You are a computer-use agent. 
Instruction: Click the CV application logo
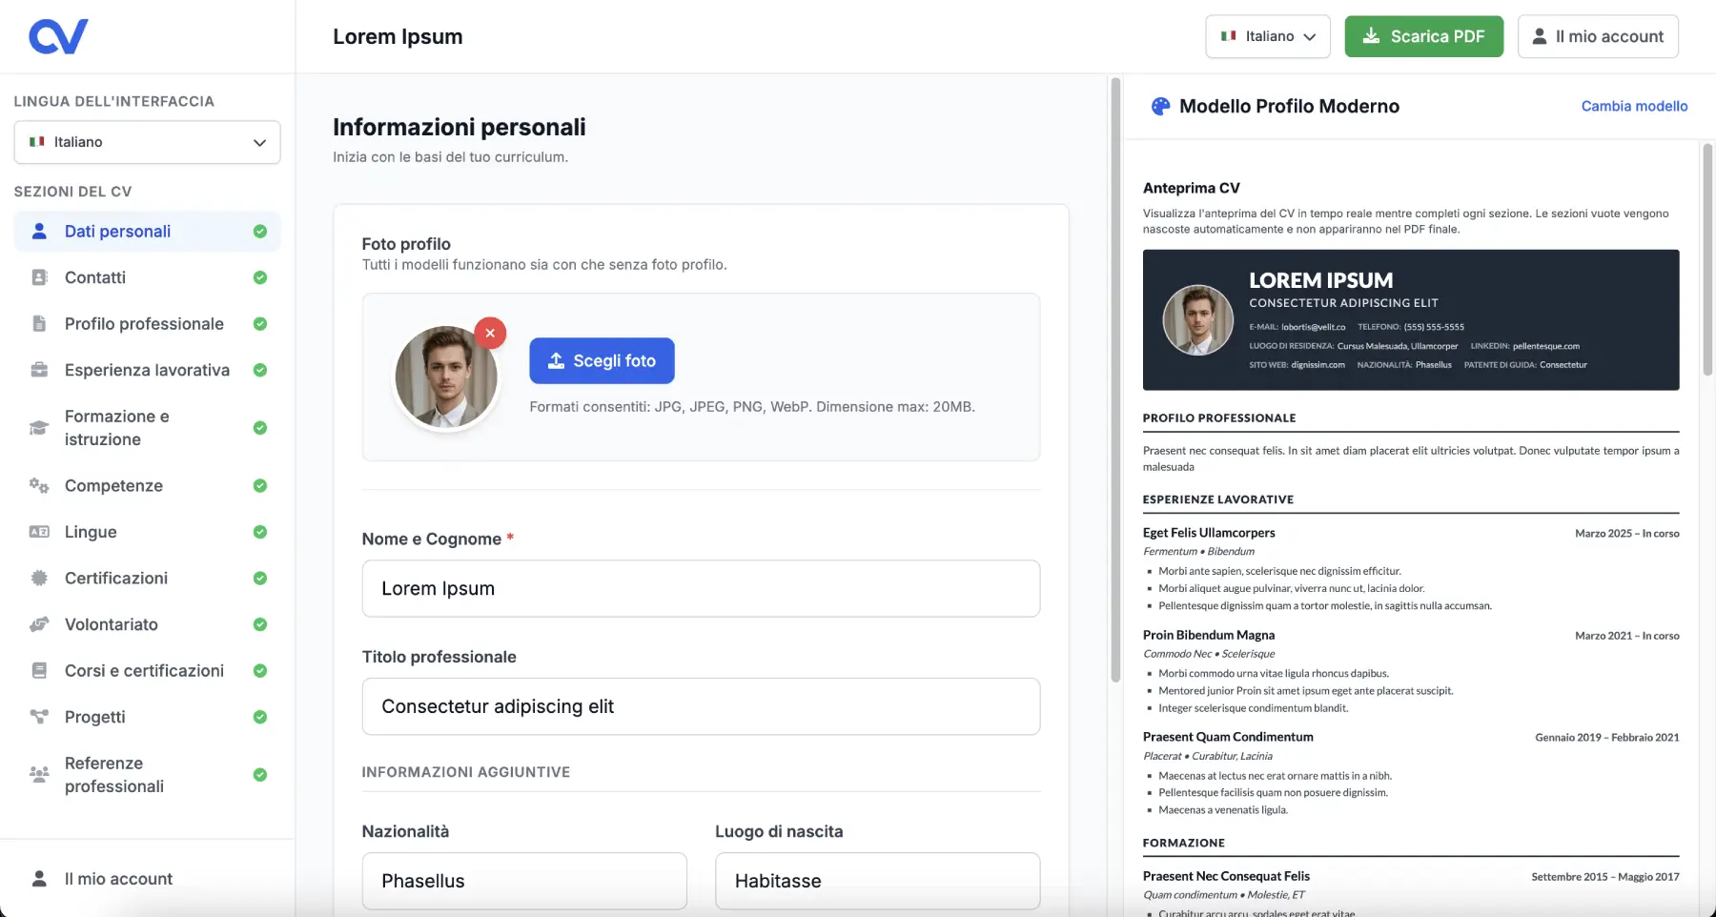[57, 35]
